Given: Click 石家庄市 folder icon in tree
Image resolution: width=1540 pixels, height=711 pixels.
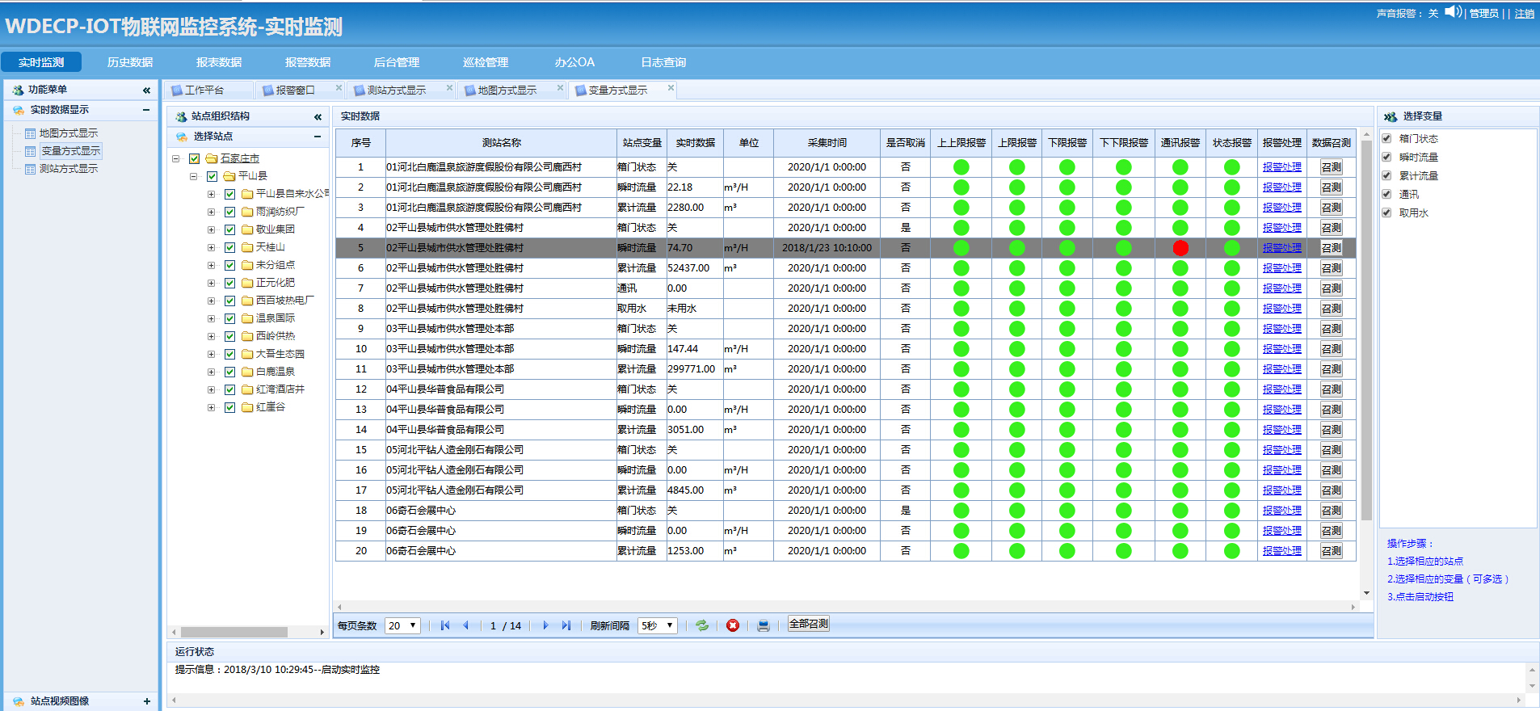Looking at the screenshot, I should (212, 158).
